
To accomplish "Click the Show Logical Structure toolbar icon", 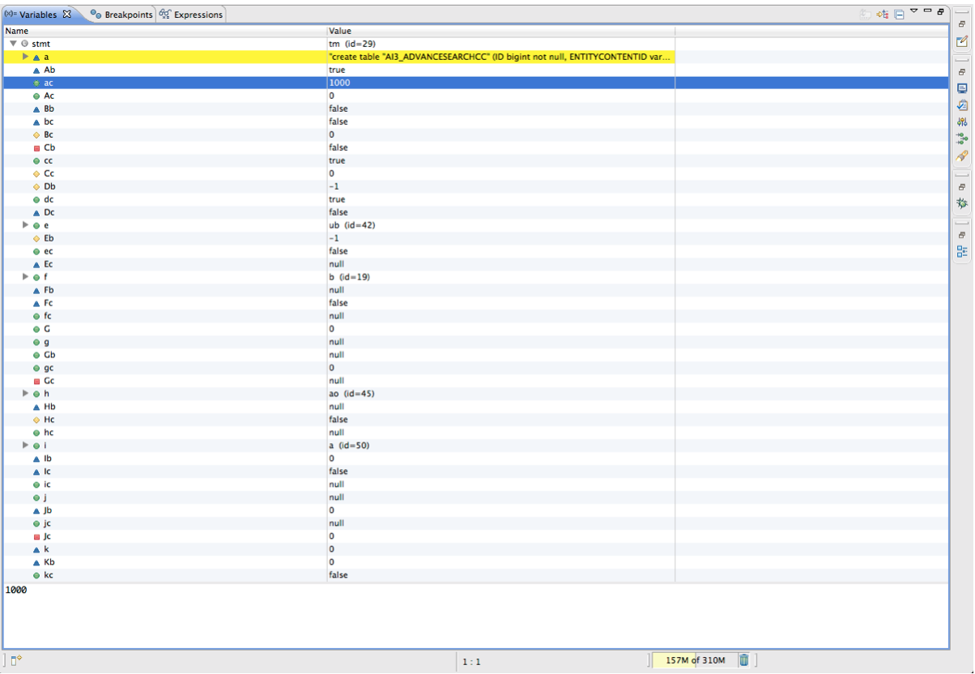I will [x=883, y=15].
